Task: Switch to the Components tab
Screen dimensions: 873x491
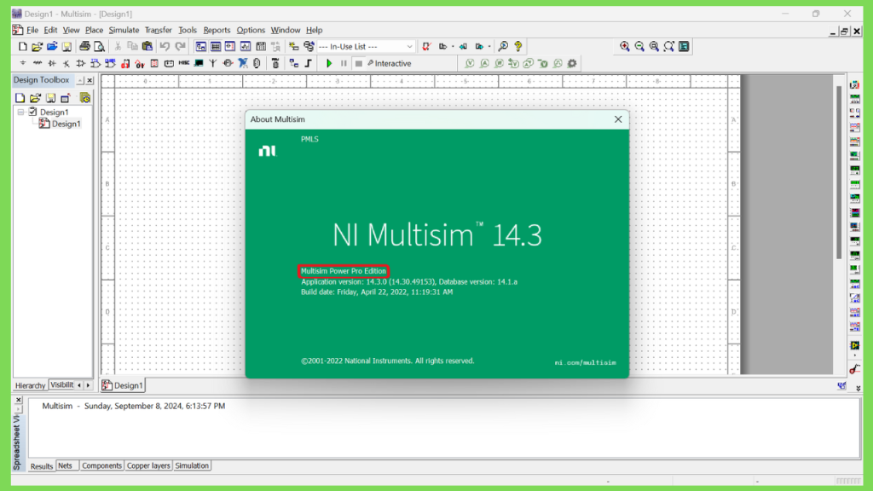Action: pyautogui.click(x=101, y=465)
